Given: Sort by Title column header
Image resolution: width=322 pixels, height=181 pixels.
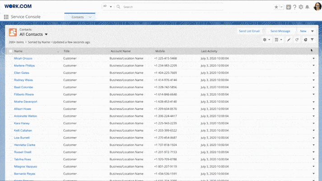Looking at the screenshot, I should click(x=66, y=51).
